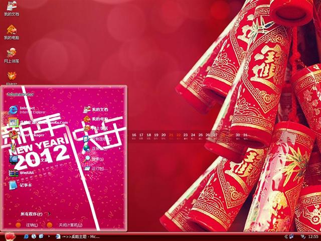Image resolution: width=321 pixels, height=241 pixels.
Task: Click the 关闭计算机 shut down button
Action: [65, 225]
